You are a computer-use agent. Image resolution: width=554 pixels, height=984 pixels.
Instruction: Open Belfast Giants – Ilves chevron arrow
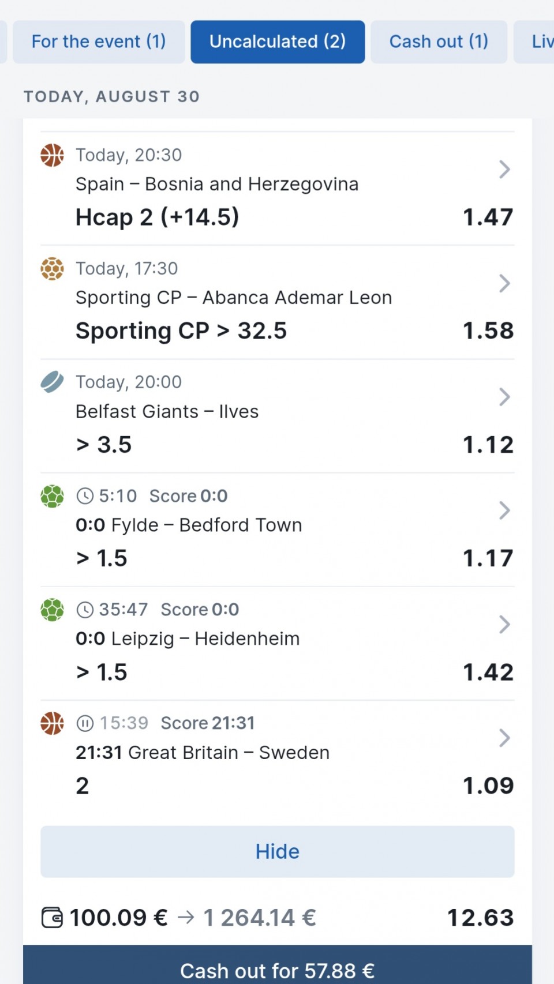[x=504, y=397]
